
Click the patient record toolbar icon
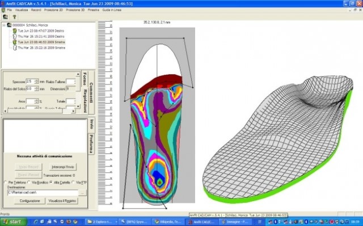(x=5, y=16)
